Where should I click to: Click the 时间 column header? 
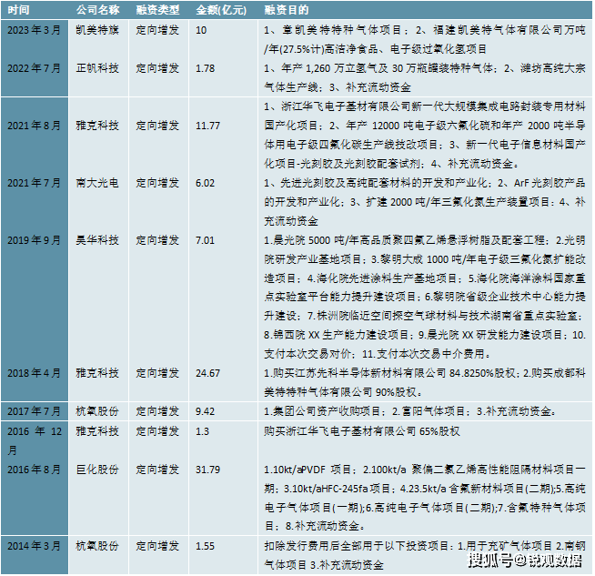[18, 10]
